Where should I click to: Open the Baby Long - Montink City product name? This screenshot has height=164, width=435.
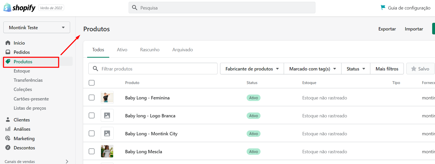pos(151,134)
